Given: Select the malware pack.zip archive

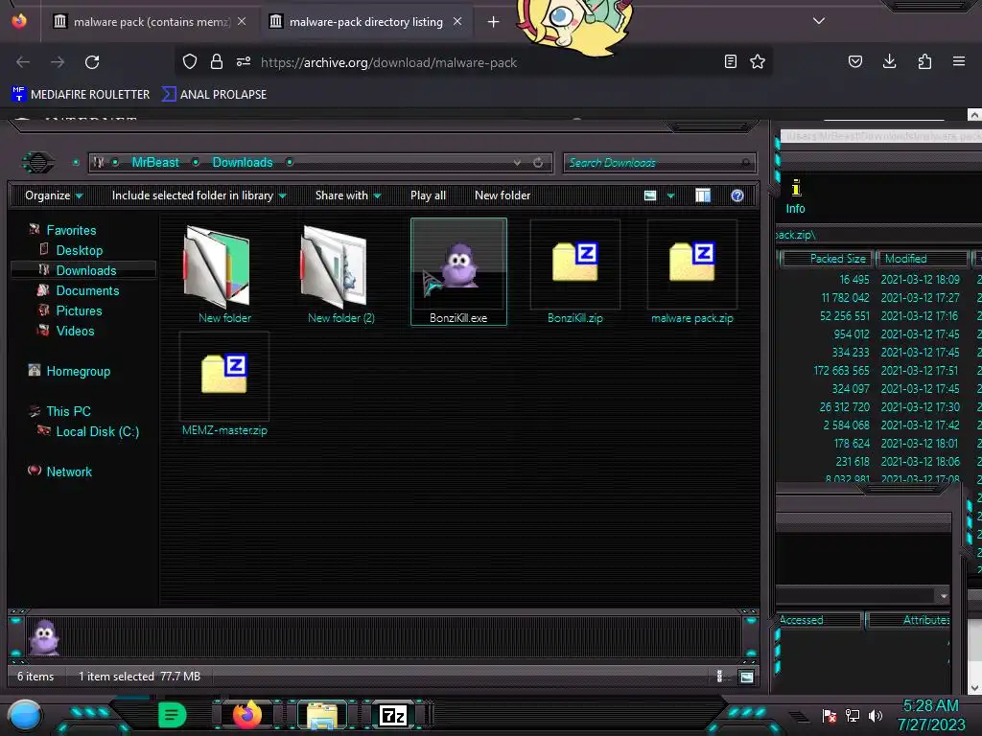Looking at the screenshot, I should 692,273.
